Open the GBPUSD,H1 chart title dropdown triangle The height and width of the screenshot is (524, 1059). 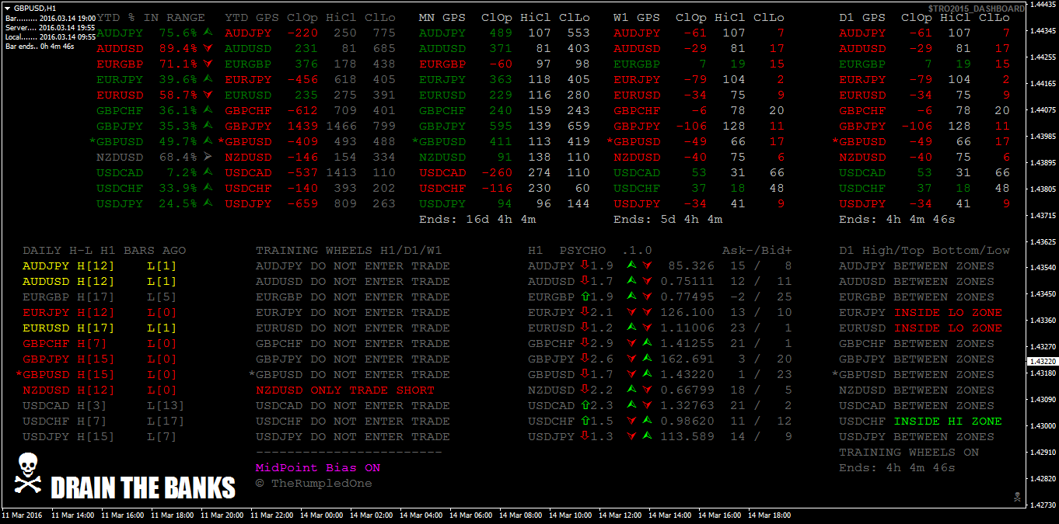9,7
